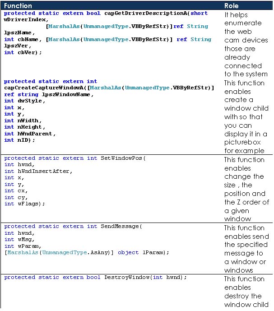The height and width of the screenshot is (311, 274).
Task: Click 'cam devices' role text
Action: click(x=246, y=40)
